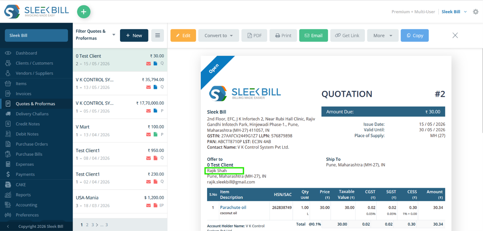Create a New quote
Viewport: 483px width, 231px height.
pos(134,35)
